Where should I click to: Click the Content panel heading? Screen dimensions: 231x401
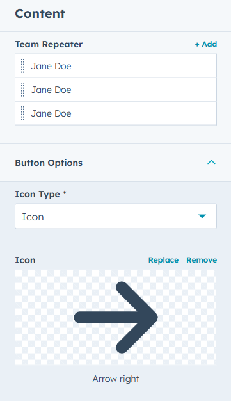tap(40, 13)
